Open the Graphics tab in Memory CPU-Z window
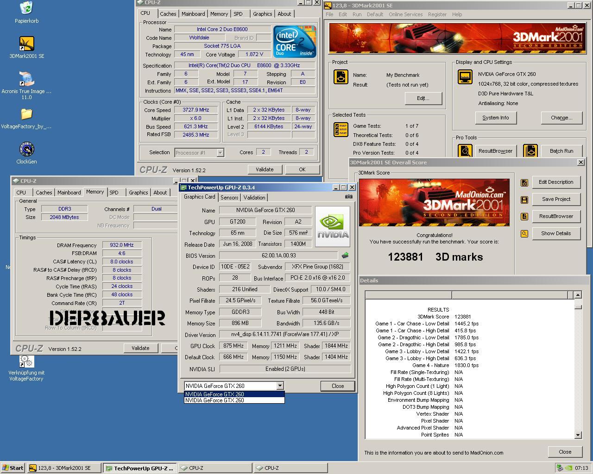 pos(138,193)
